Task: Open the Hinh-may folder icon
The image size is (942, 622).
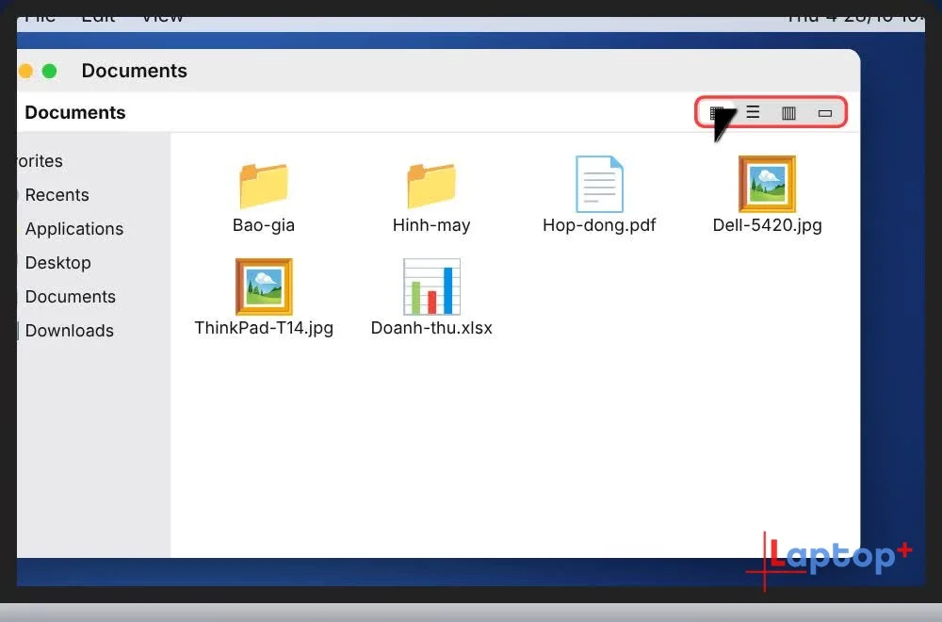Action: click(431, 185)
